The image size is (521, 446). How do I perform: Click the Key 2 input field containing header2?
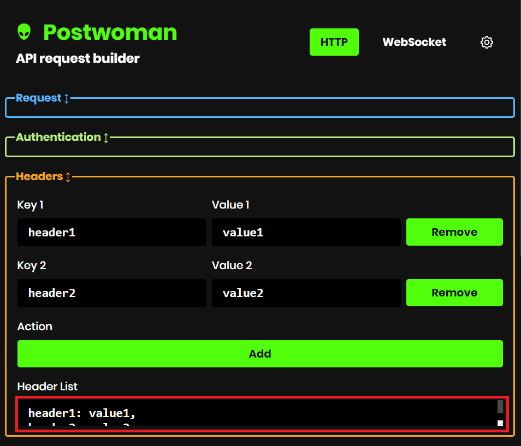point(111,293)
